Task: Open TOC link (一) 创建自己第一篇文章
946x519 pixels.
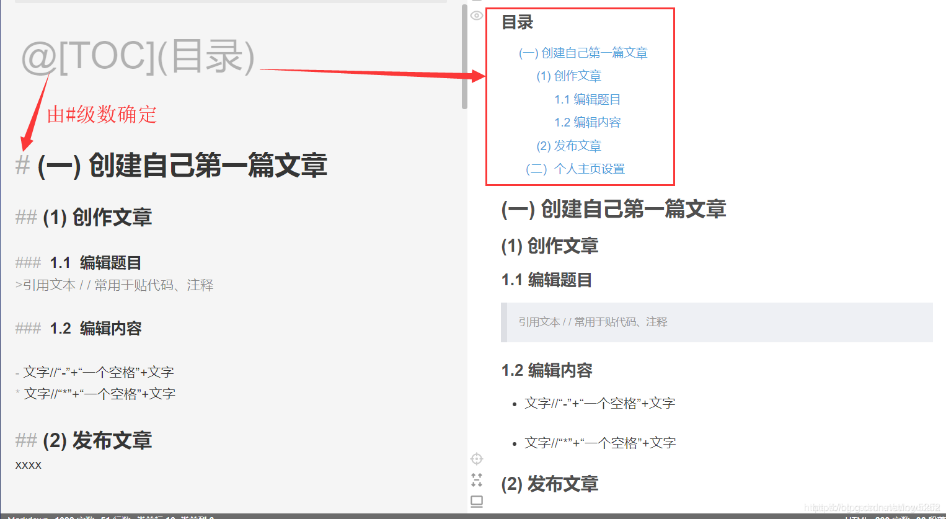Action: tap(583, 53)
